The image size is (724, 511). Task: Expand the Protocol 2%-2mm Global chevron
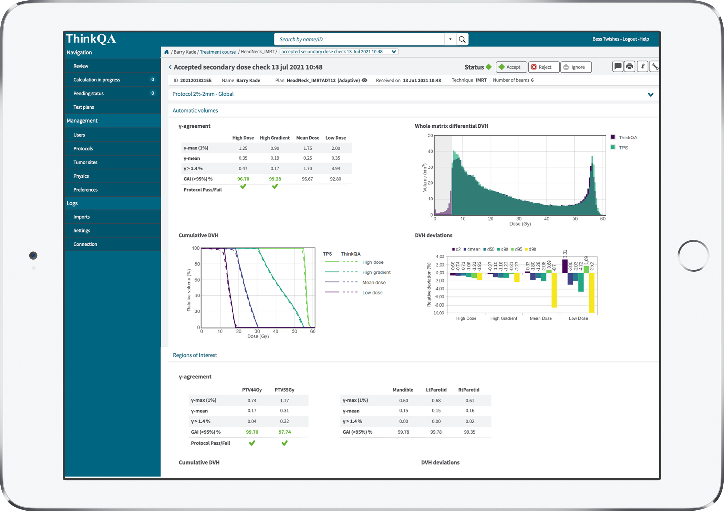click(x=650, y=94)
